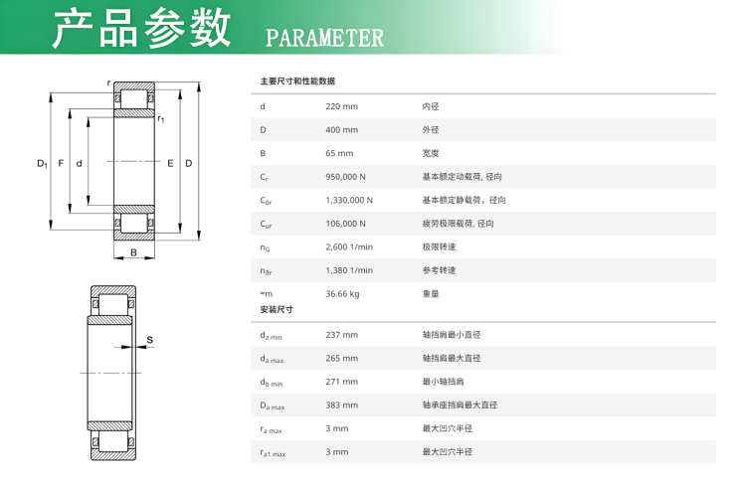
Task: Click the PARAMETER heading text
Action: pyautogui.click(x=324, y=39)
